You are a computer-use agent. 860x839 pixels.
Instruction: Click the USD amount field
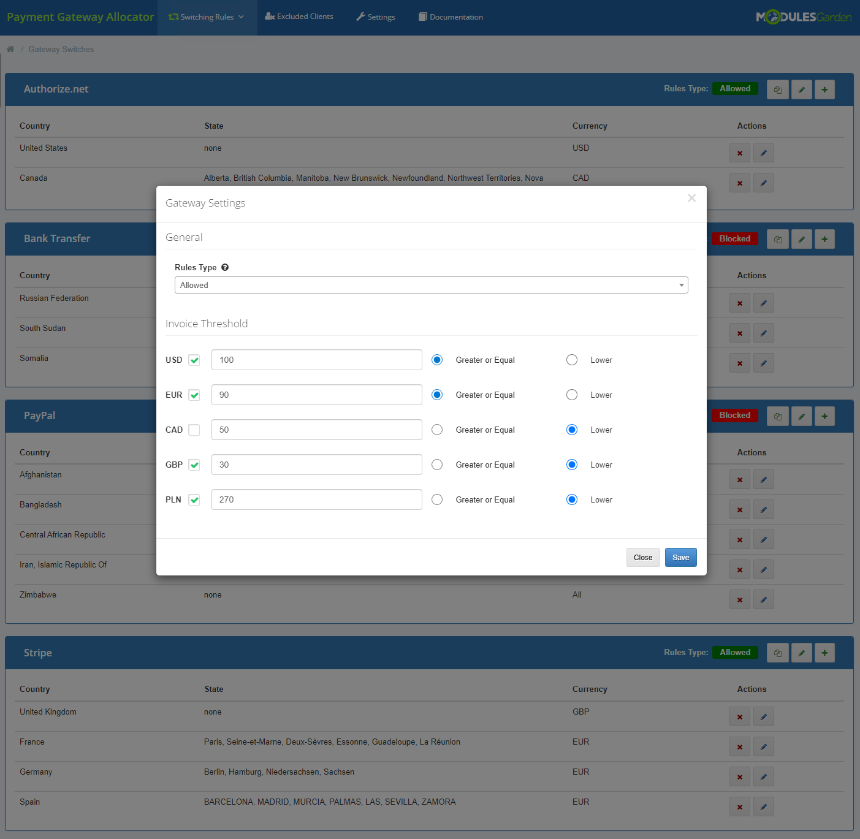317,360
